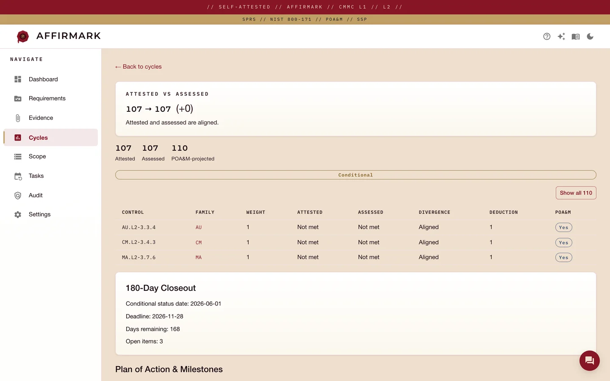Click the Evidence paperclip icon
Screen dimensions: 610x381
click(18, 118)
